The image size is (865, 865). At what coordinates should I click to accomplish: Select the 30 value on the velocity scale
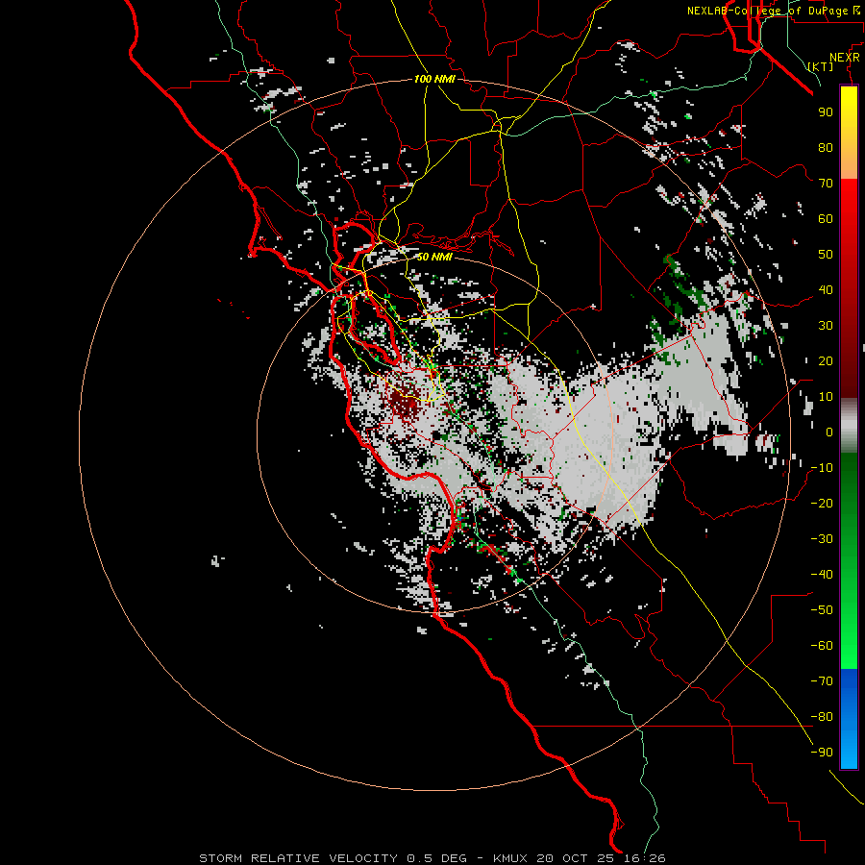pyautogui.click(x=826, y=326)
